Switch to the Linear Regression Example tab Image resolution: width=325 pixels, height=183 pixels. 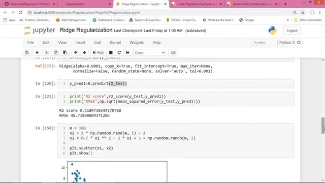coord(197,4)
